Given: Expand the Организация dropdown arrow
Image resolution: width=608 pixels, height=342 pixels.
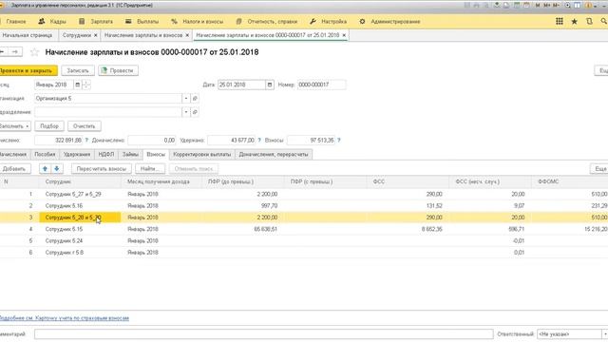Looking at the screenshot, I should point(186,99).
